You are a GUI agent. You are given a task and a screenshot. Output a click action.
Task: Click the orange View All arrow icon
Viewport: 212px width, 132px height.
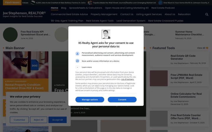pyautogui.click(x=207, y=48)
